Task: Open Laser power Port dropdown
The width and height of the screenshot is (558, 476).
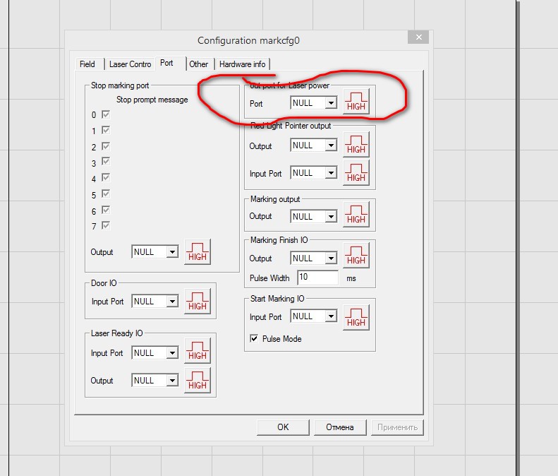Action: coord(330,103)
